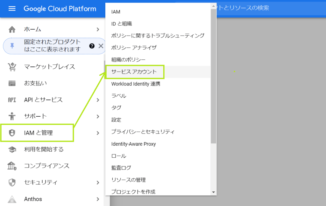Screen dimensions: 326x206
Task: Open help for pinned products tip
Action: coord(92,46)
